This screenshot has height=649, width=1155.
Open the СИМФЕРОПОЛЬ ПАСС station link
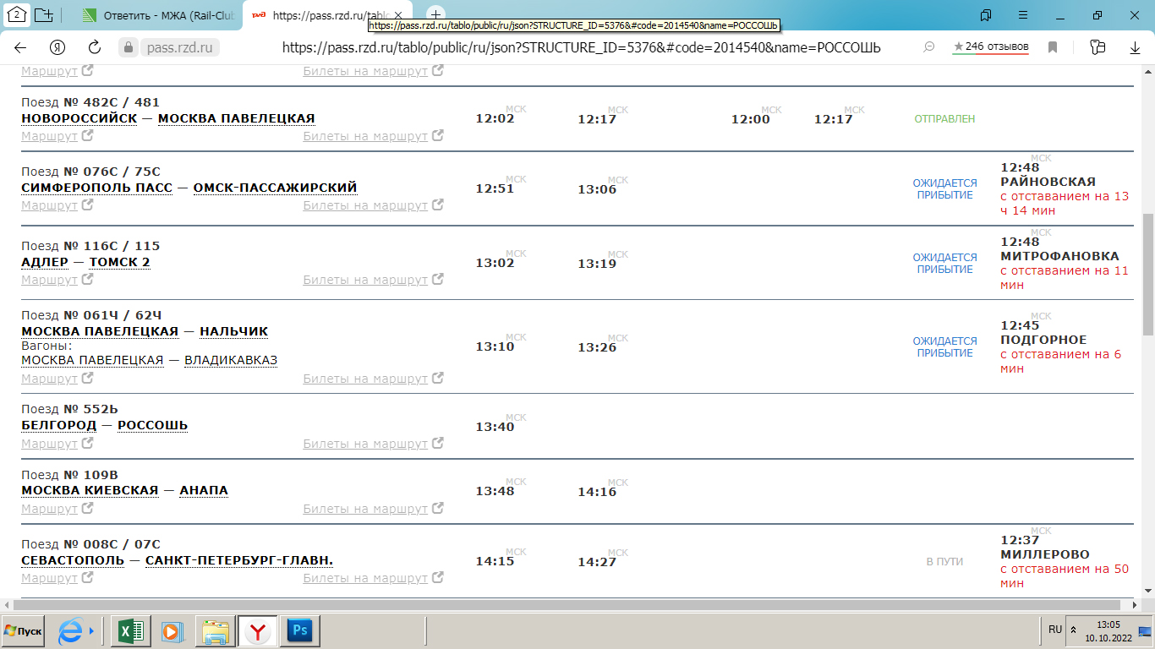click(x=96, y=188)
